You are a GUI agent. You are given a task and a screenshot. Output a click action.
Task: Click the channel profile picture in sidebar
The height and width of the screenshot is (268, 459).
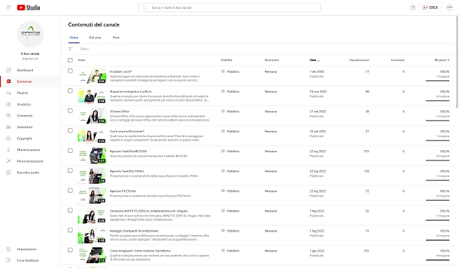(30, 34)
